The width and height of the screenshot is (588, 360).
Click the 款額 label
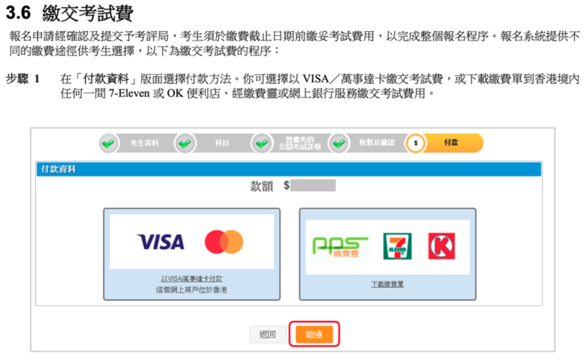coord(262,186)
